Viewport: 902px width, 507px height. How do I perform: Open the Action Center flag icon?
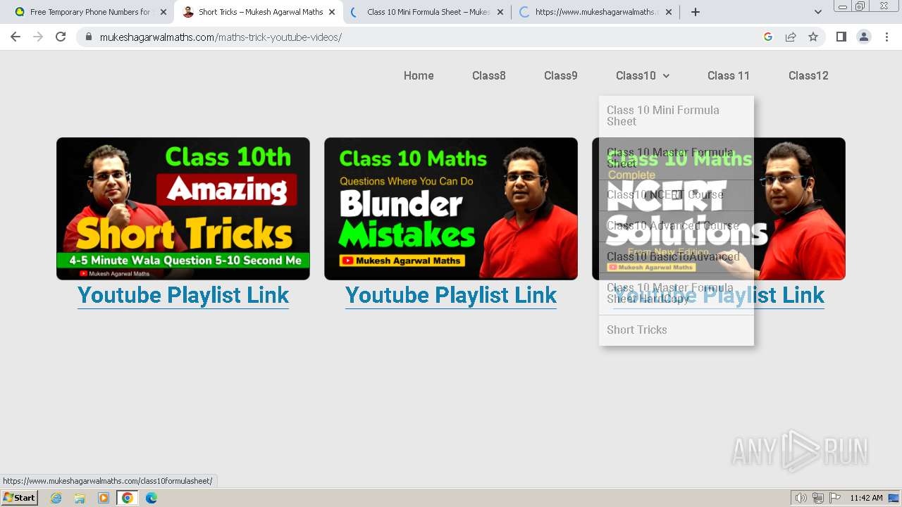(835, 498)
